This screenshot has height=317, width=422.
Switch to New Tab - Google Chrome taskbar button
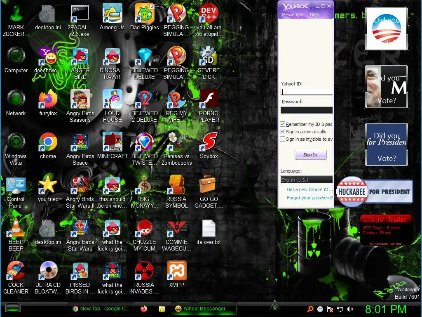(x=101, y=309)
